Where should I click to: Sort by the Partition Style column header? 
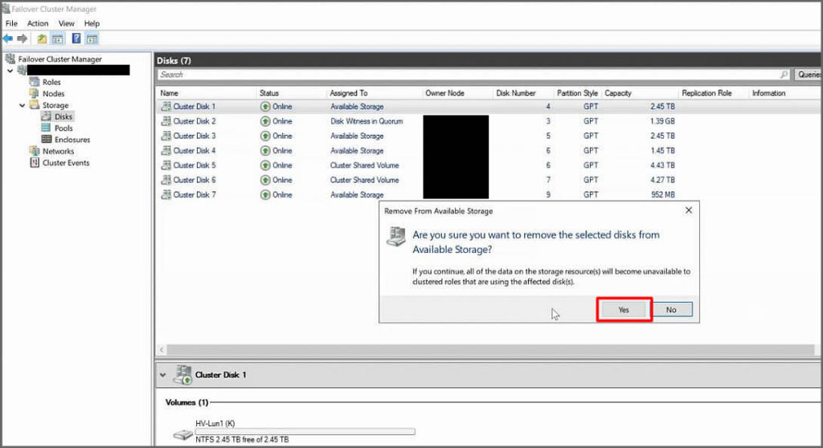(x=577, y=93)
